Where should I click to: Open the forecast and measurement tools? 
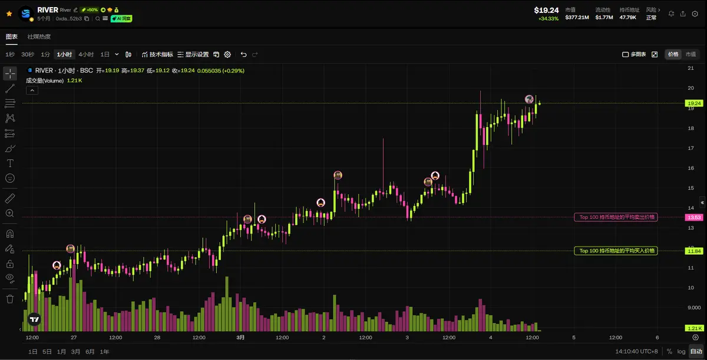[10, 134]
